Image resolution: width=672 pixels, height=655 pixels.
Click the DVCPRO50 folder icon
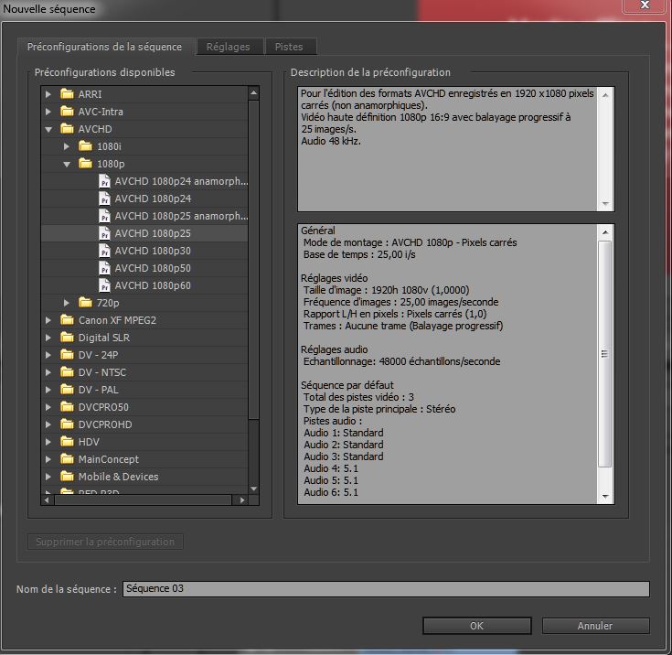click(x=67, y=407)
